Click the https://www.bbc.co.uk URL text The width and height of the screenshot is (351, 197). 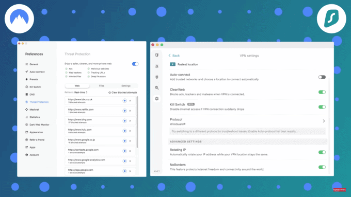80,99
